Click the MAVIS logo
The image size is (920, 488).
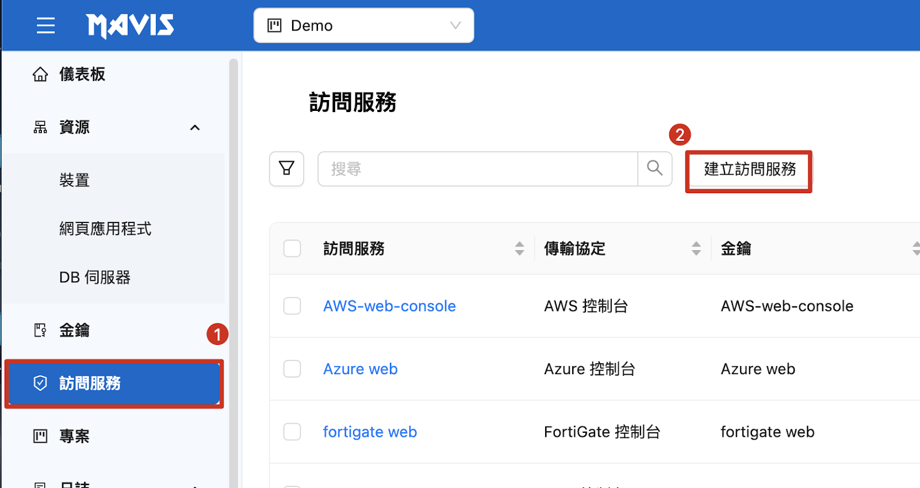point(130,26)
